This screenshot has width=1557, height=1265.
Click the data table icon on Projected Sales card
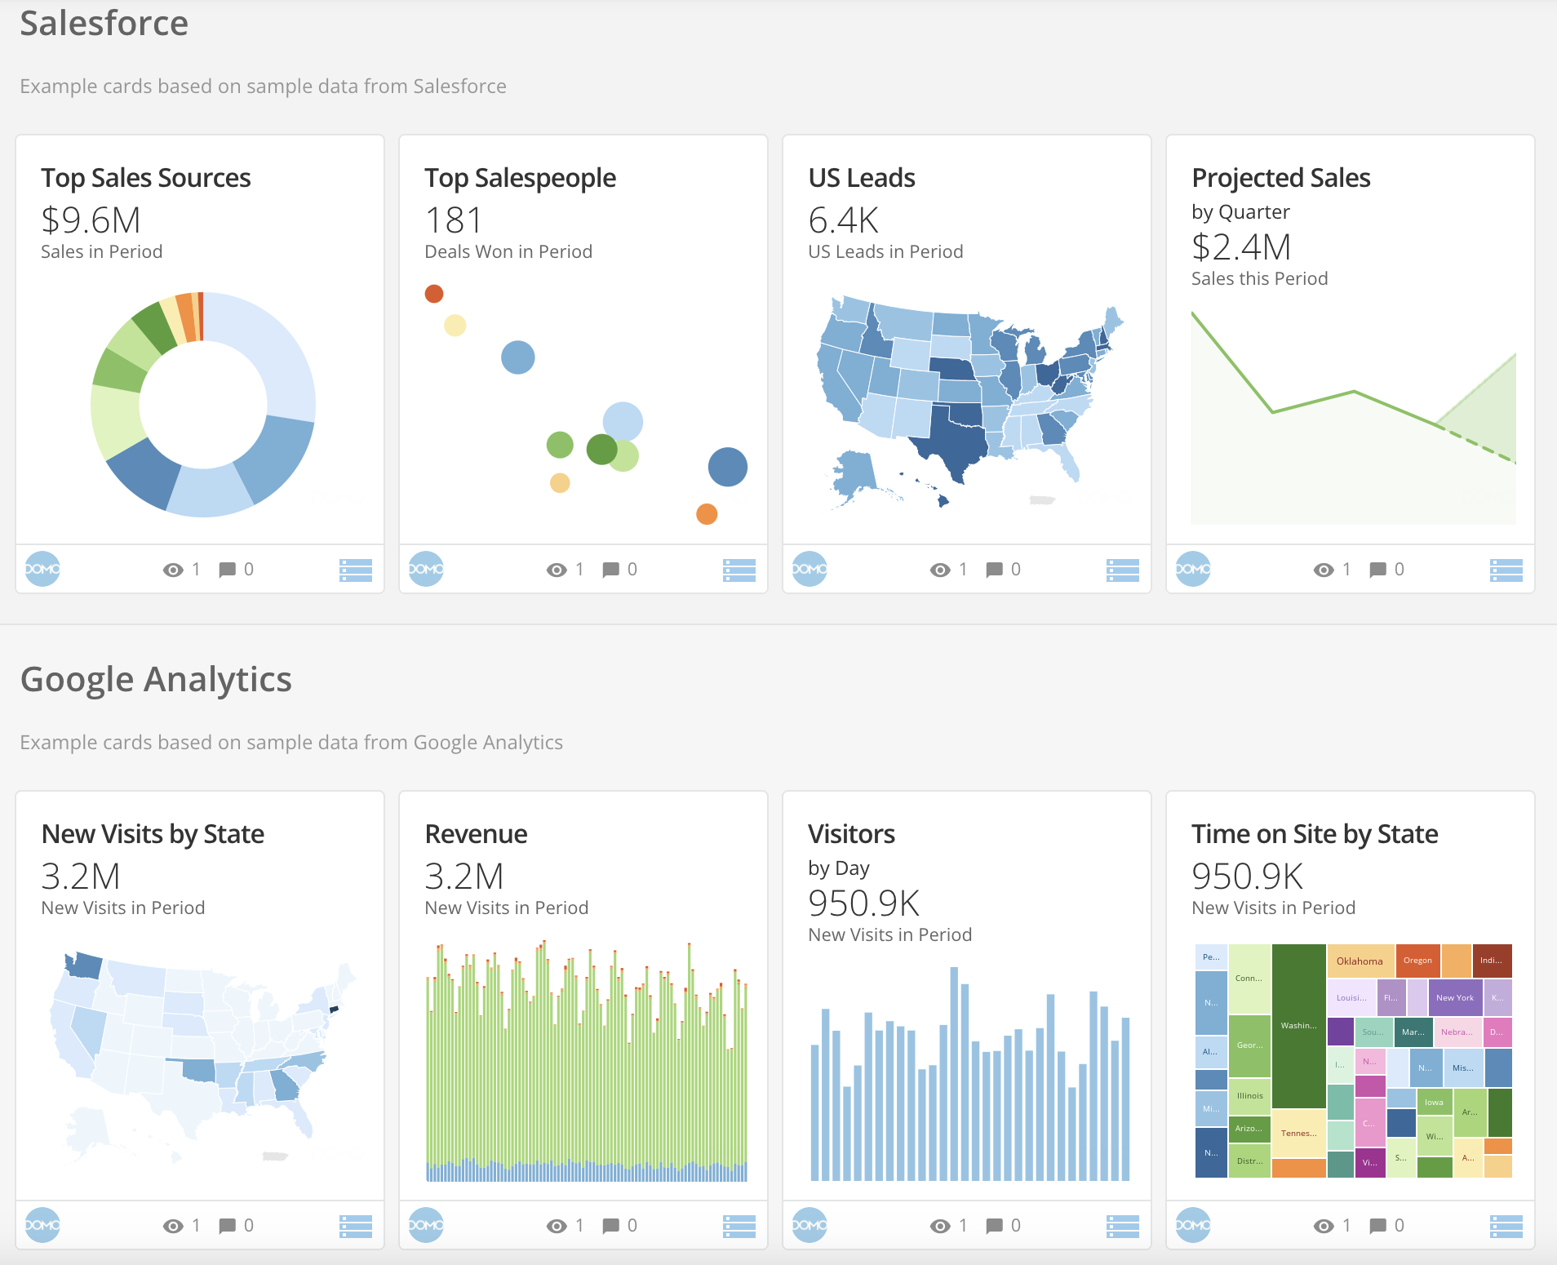tap(1506, 570)
